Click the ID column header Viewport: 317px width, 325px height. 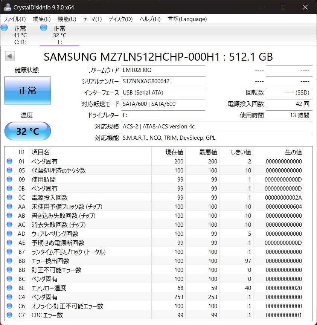21,152
